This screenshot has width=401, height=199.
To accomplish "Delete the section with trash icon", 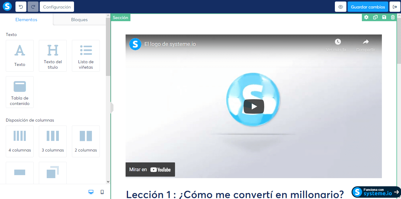I will coord(393,17).
